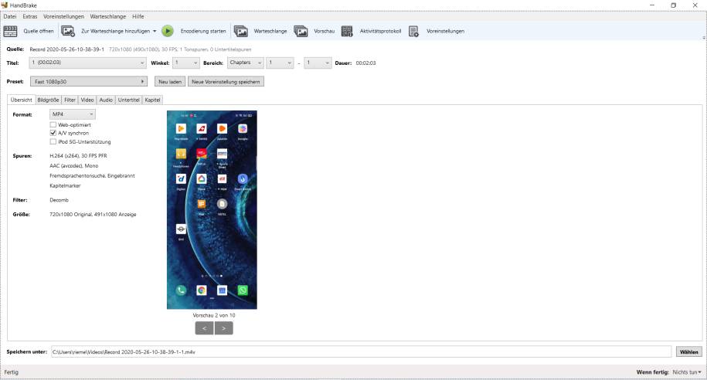Click the Vorschau 2 von 10 text

click(x=214, y=315)
